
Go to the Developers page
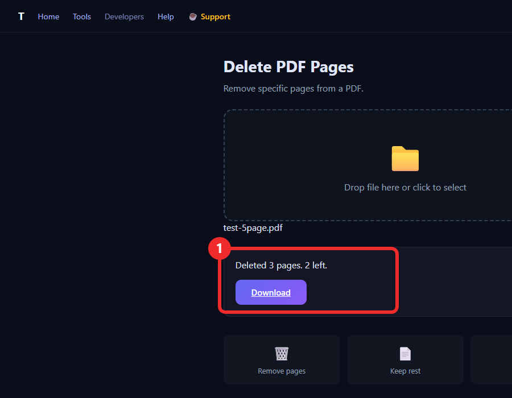[124, 16]
